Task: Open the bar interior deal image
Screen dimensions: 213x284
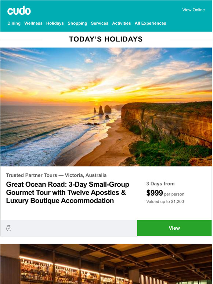Action: click(x=106, y=264)
